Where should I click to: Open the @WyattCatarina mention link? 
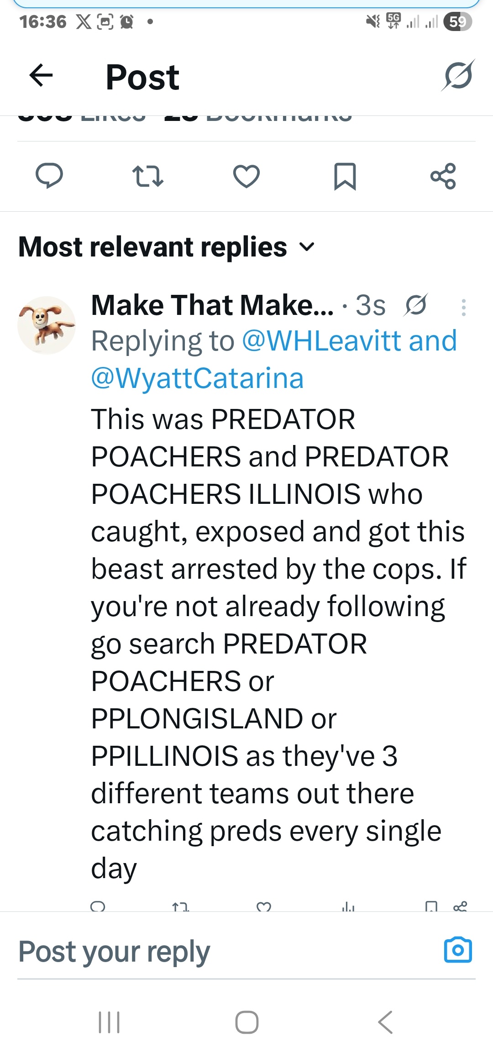[197, 378]
